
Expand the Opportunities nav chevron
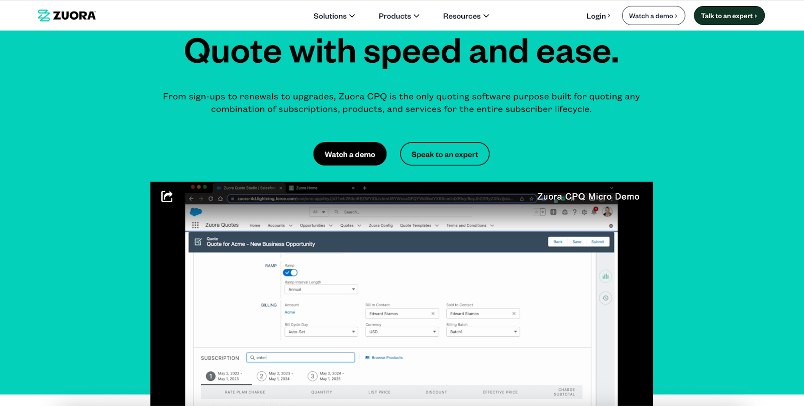pyautogui.click(x=331, y=226)
